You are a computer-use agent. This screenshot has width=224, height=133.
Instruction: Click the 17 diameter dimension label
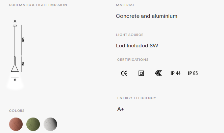(x=15, y=80)
